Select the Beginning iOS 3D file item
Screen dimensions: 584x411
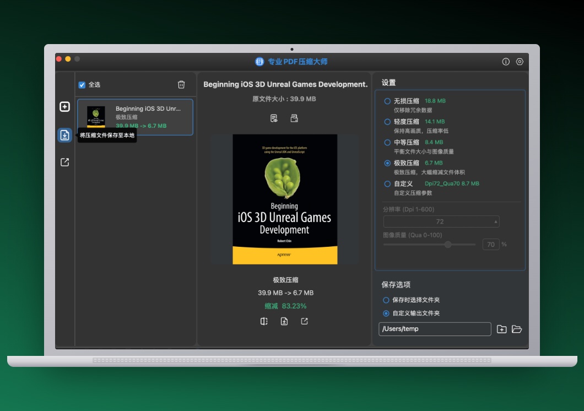click(135, 117)
